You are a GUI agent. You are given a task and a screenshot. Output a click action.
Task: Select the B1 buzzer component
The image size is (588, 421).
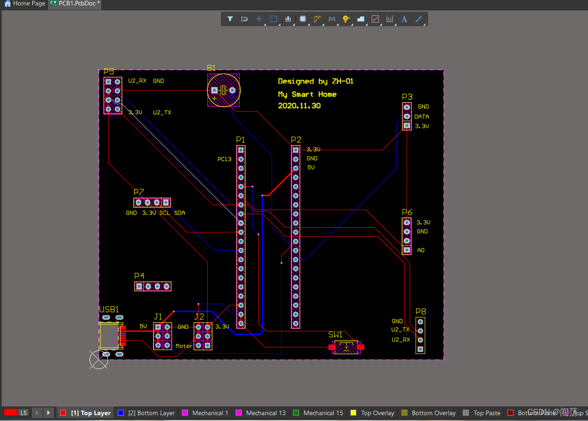point(224,90)
